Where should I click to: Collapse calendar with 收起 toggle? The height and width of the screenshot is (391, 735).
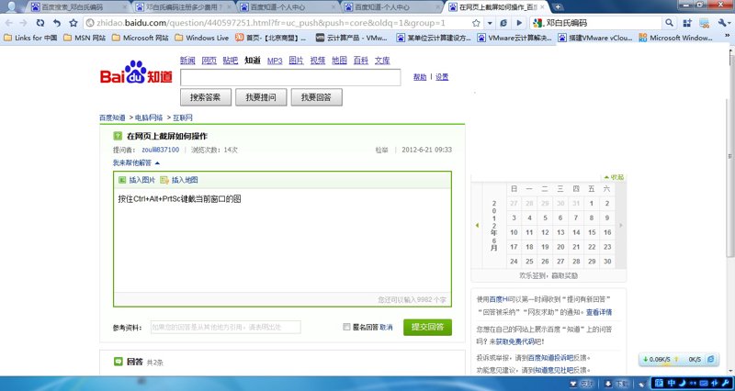click(x=614, y=177)
